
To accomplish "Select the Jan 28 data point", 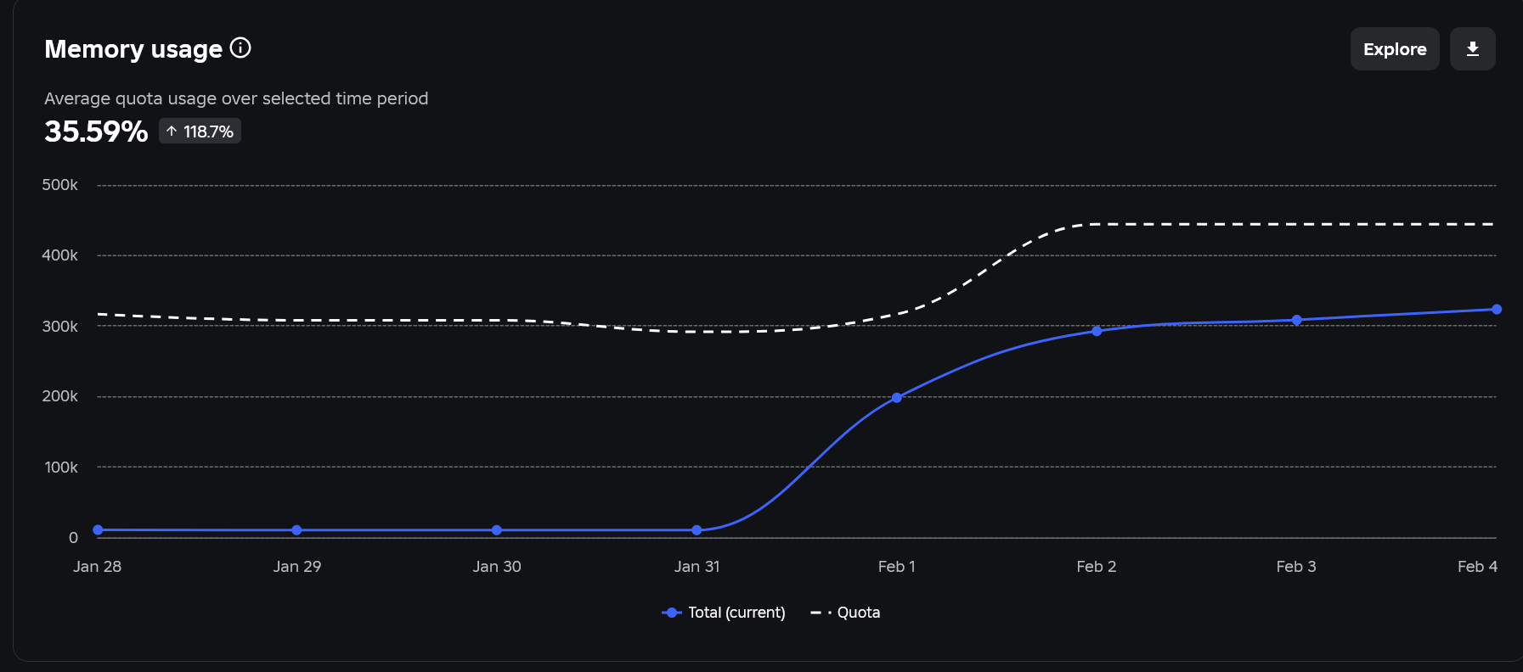I will (98, 529).
